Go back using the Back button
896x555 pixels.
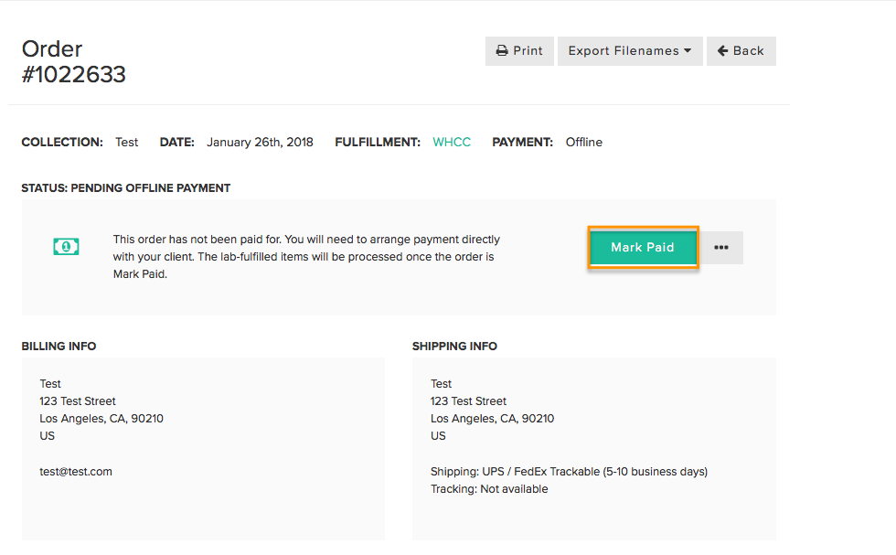click(x=741, y=51)
